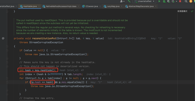
Task: Click the Build project hammer icon
Action: [129, 1]
